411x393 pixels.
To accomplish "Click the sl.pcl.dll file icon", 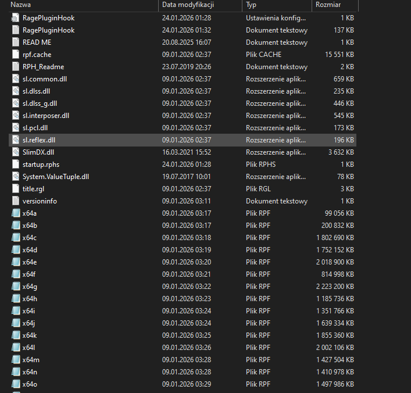I will [x=16, y=128].
